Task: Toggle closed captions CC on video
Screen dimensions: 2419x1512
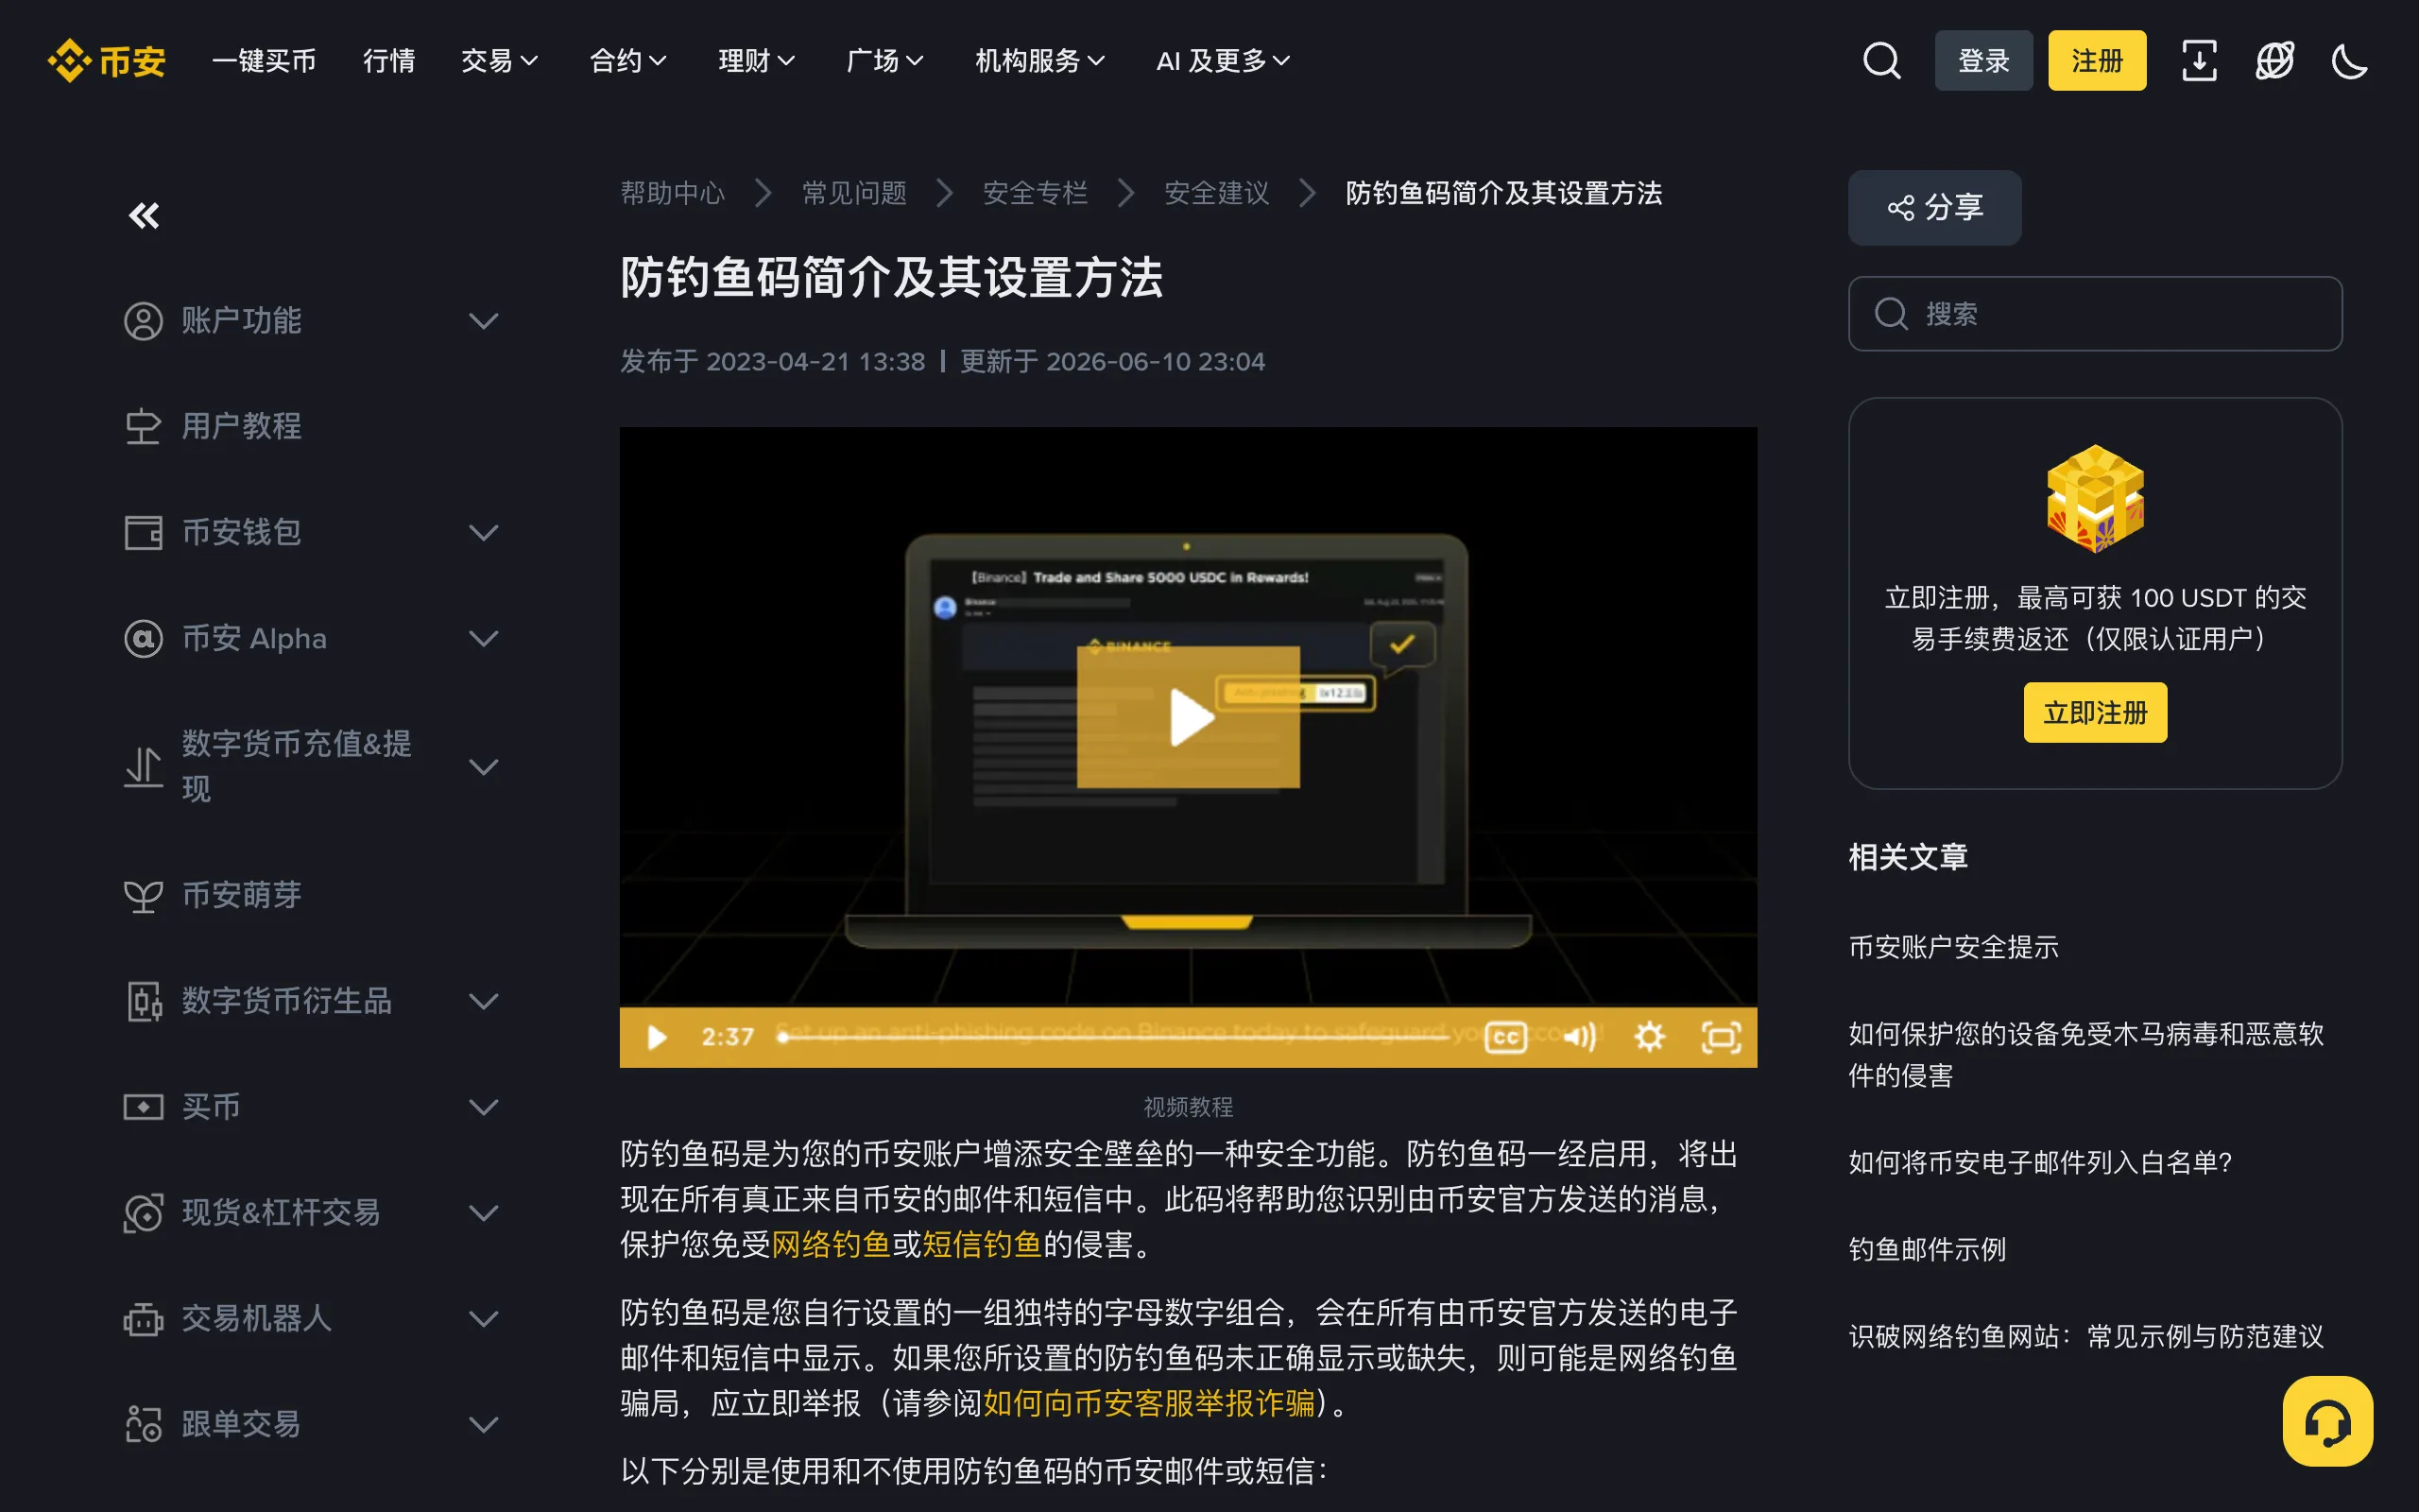Action: [1505, 1037]
